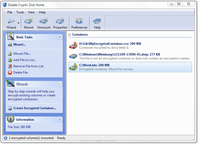Click the Wizards panel monitor icon
This screenshot has height=144, width=198.
coord(11,83)
